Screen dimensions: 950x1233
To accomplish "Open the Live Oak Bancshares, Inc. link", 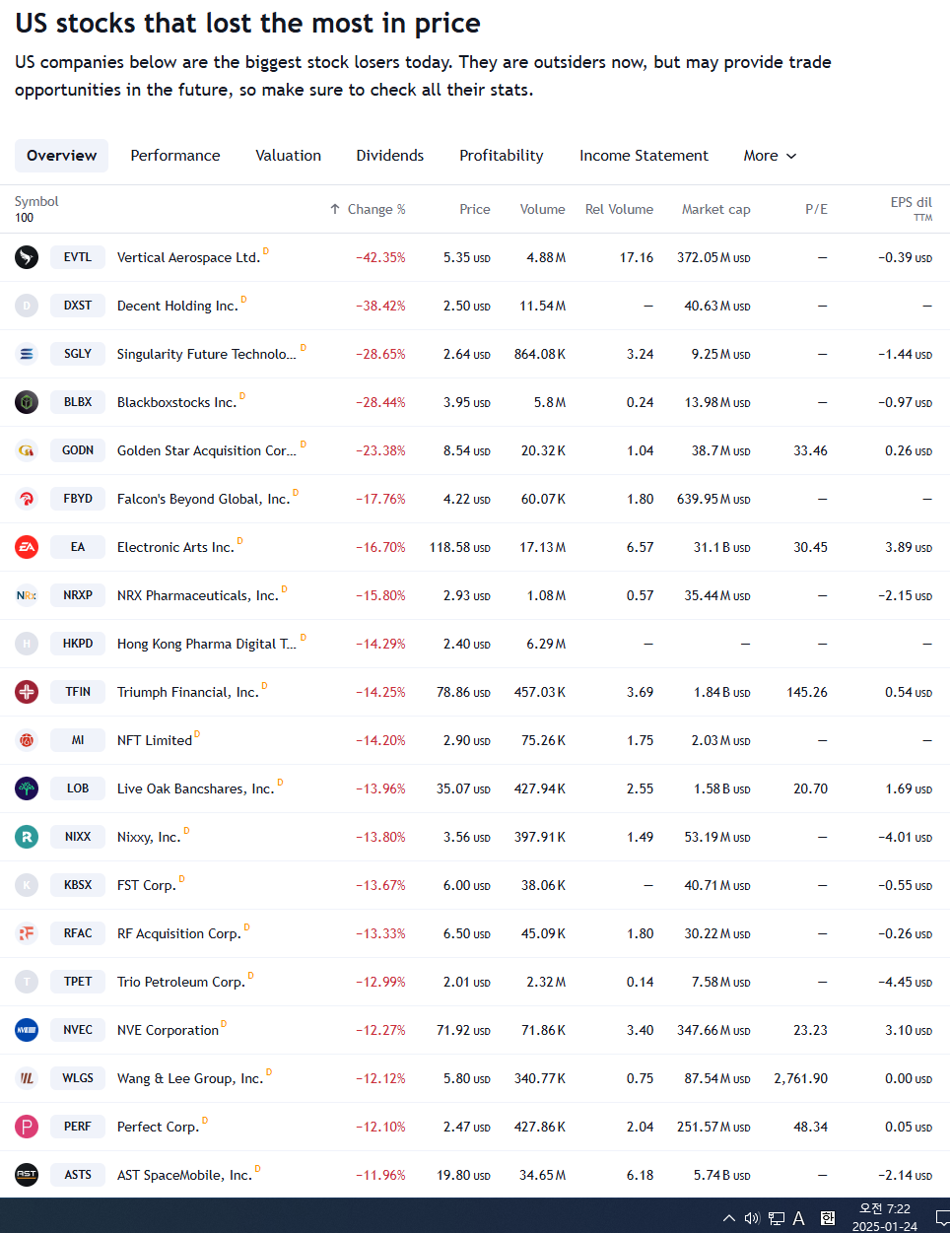I will pos(195,788).
